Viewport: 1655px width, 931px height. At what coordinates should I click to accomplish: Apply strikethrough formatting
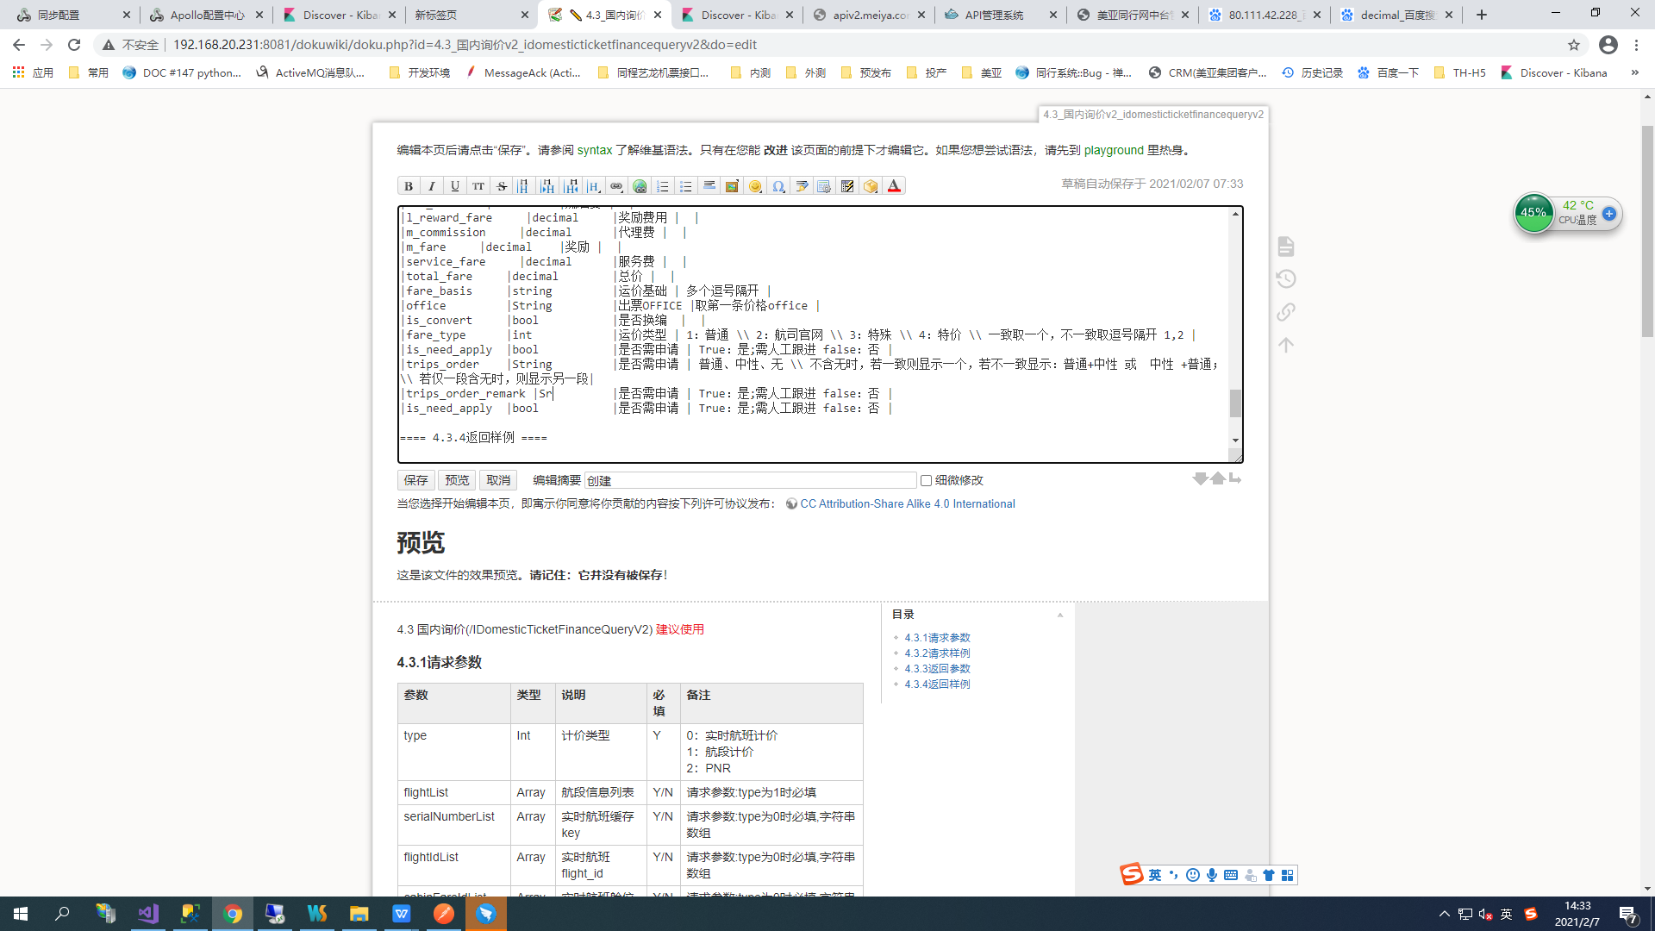tap(502, 186)
